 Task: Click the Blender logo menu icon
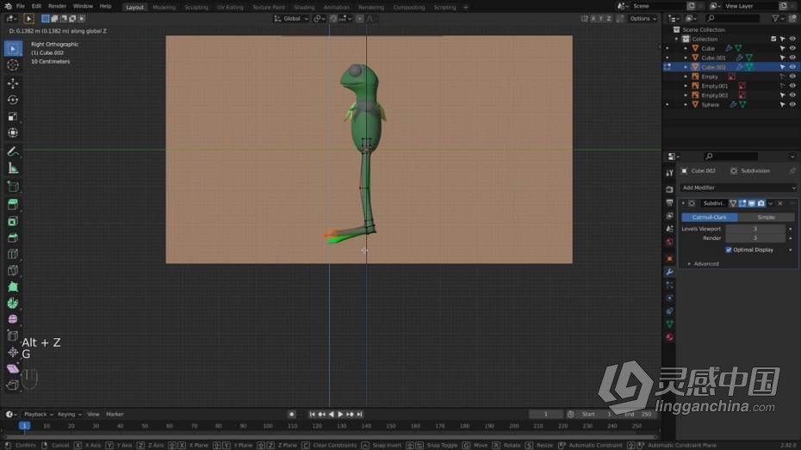click(x=8, y=6)
